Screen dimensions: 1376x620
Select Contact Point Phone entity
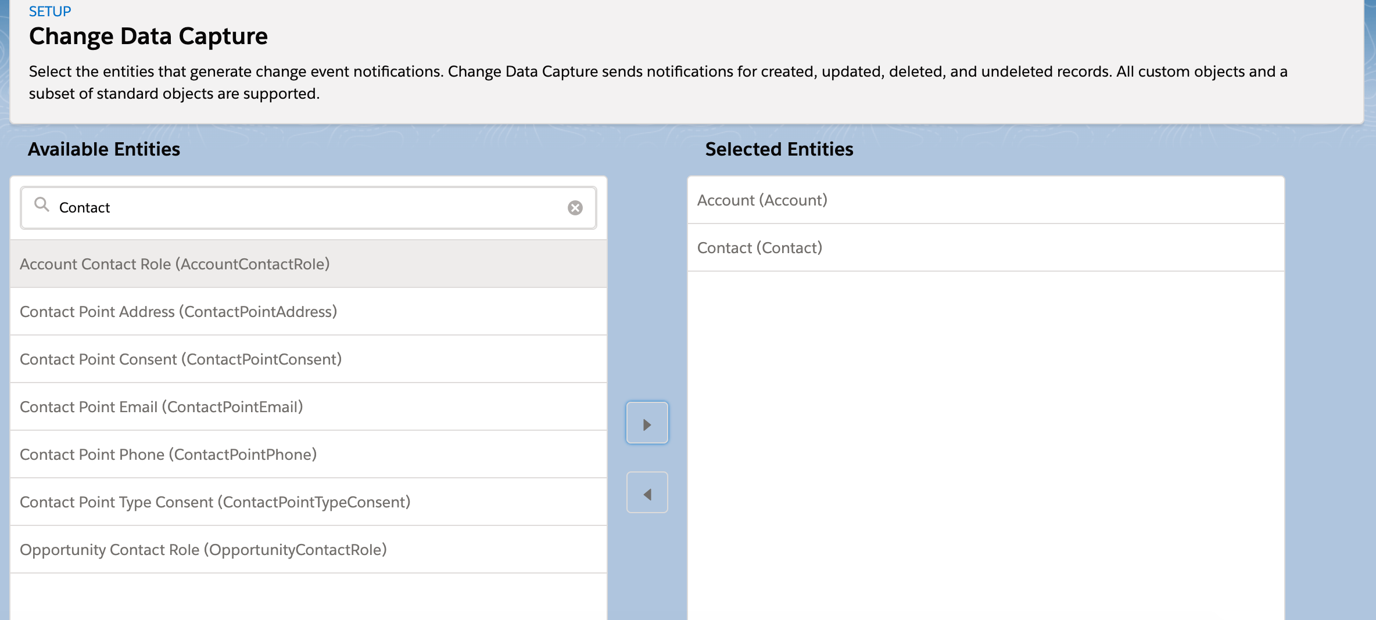(169, 455)
